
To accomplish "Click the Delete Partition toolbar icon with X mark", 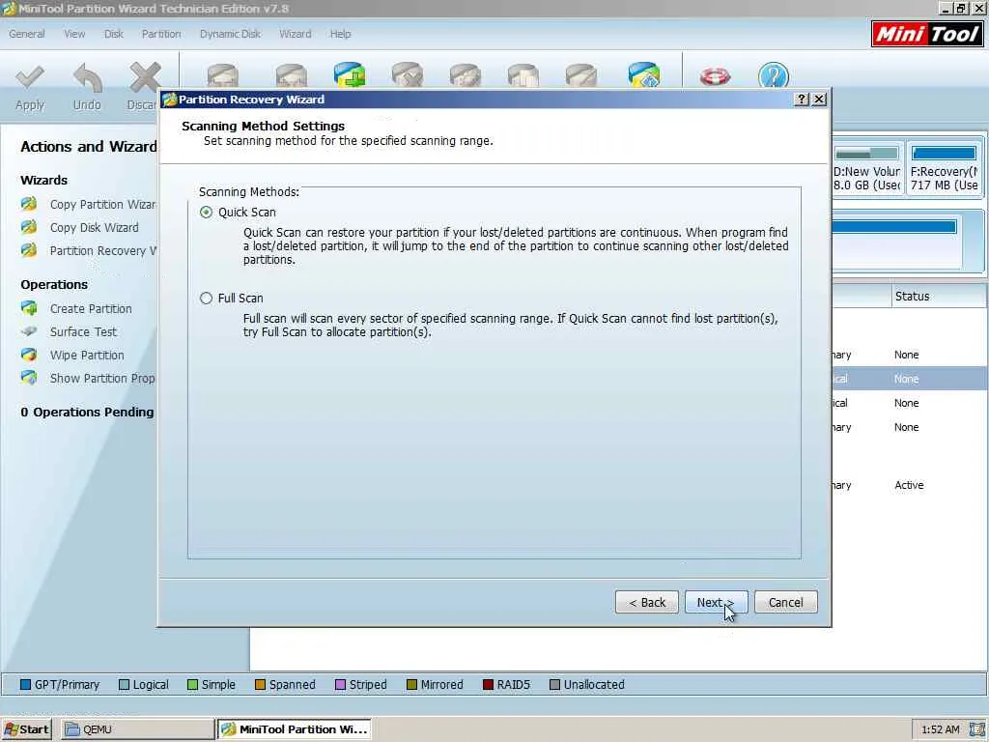I will pos(408,74).
